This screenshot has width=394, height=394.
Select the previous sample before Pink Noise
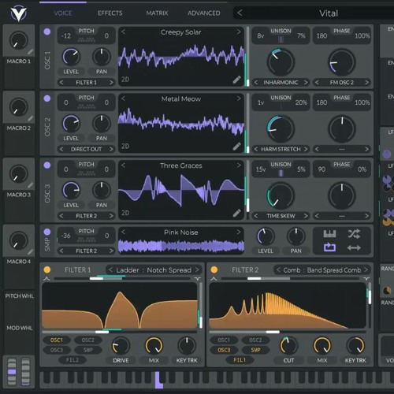tap(123, 232)
